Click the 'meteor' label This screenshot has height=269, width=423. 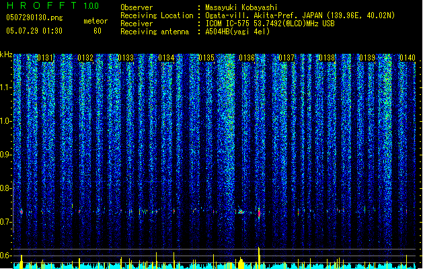pos(95,21)
